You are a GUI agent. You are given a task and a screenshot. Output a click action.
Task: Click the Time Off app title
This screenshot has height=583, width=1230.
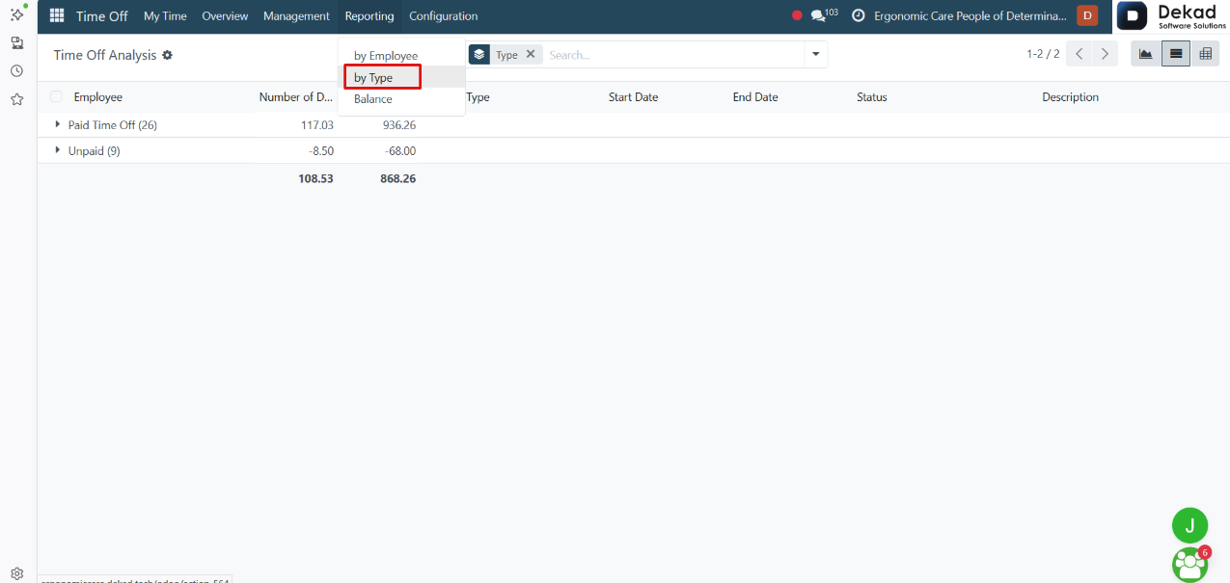pos(102,16)
